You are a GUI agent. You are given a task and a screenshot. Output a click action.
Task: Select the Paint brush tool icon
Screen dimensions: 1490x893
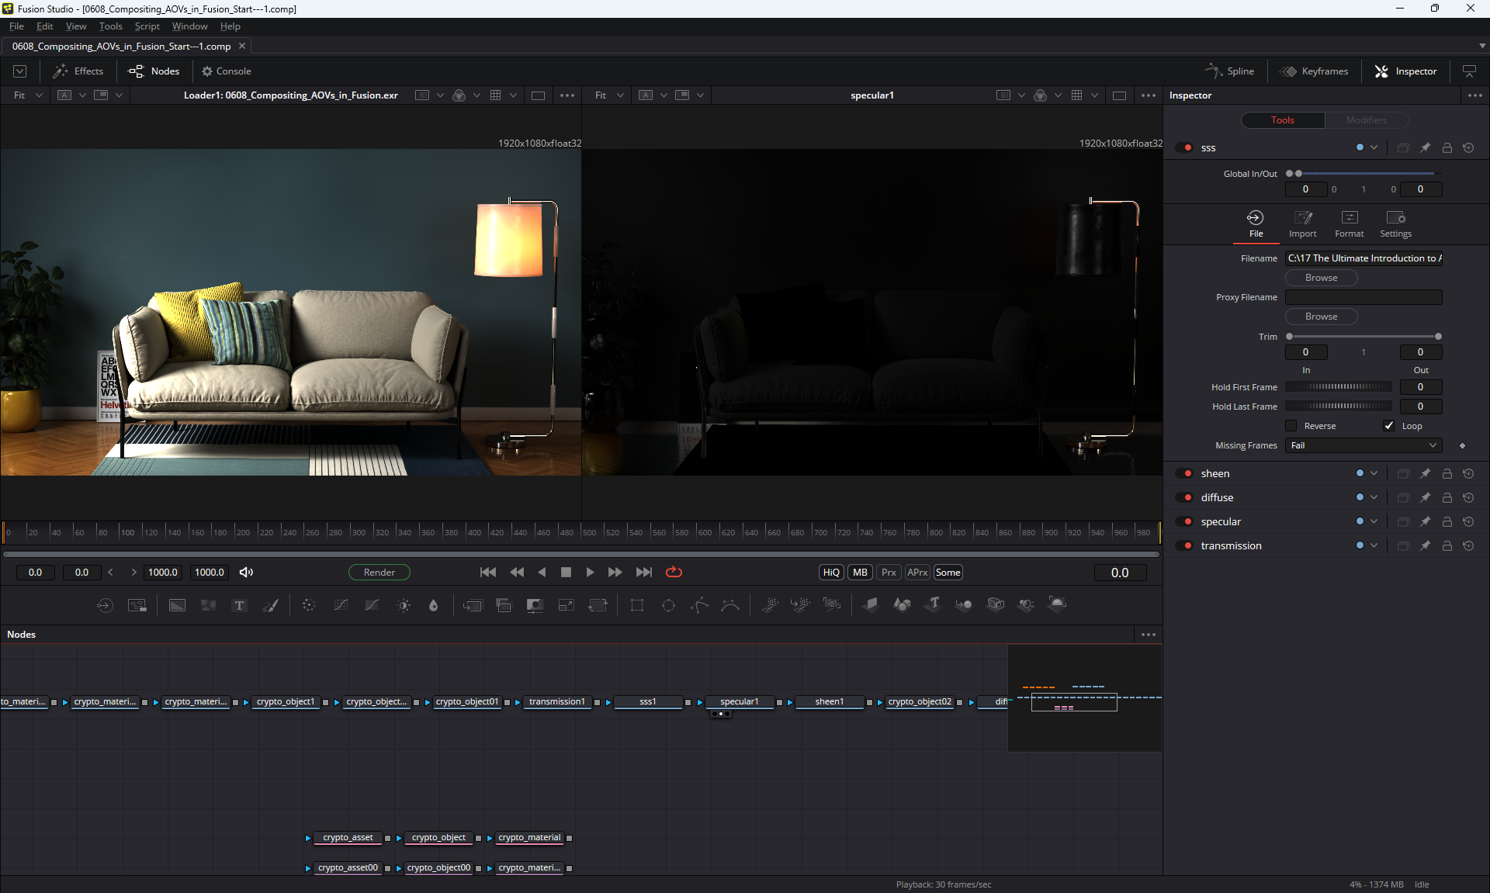tap(270, 605)
